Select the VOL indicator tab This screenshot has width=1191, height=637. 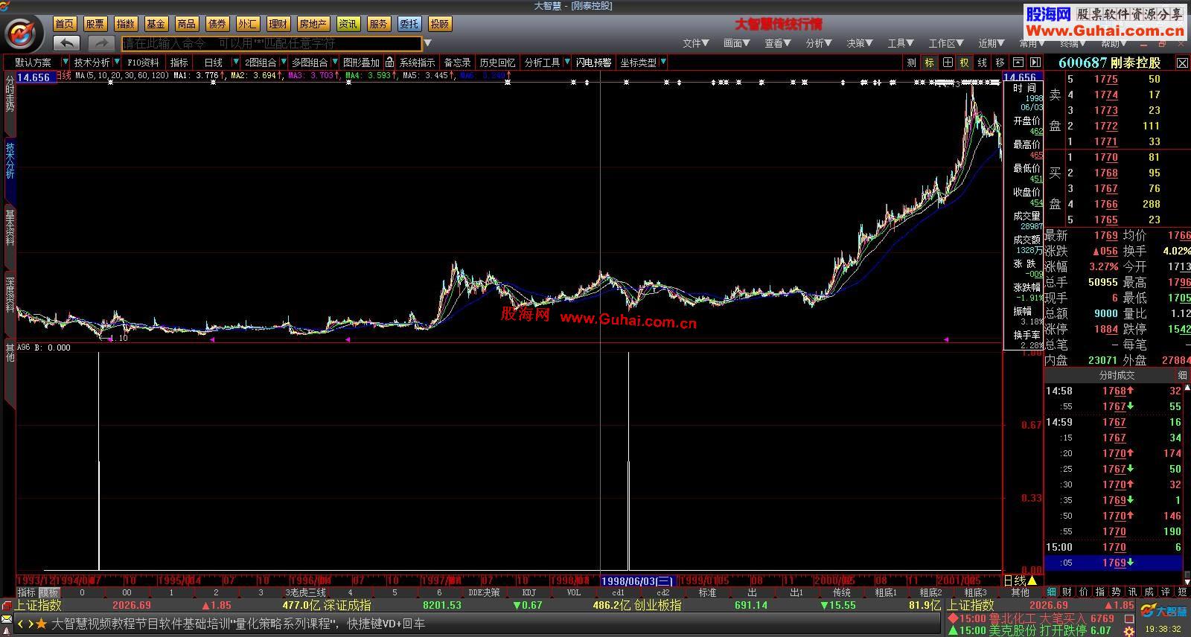coord(574,592)
